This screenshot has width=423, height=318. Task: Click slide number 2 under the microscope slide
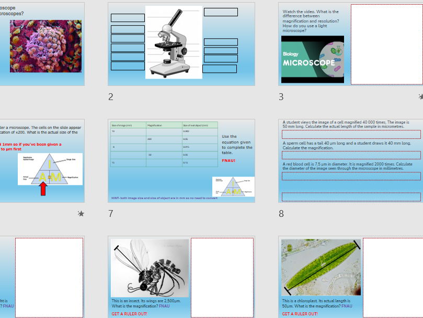[x=110, y=97]
